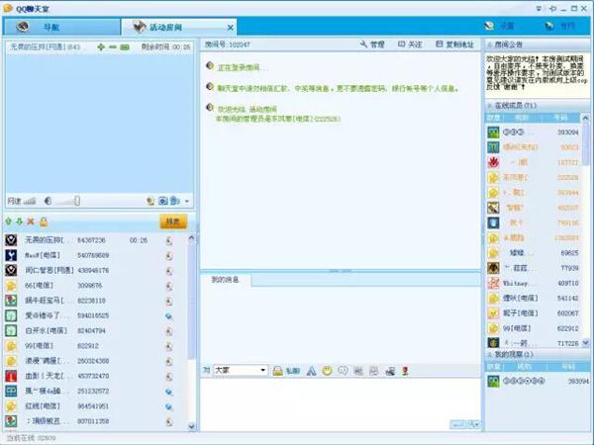Select the 我的消息 tab
This screenshot has height=445, width=594.
pos(226,280)
